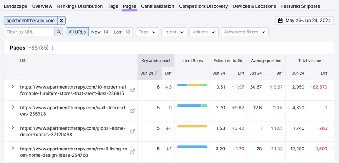The width and height of the screenshot is (339, 163).
Task: Open the Rankings Distribution tab
Action: tap(80, 6)
